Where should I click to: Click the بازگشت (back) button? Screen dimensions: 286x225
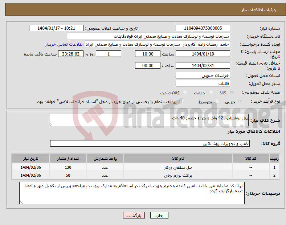point(134,215)
